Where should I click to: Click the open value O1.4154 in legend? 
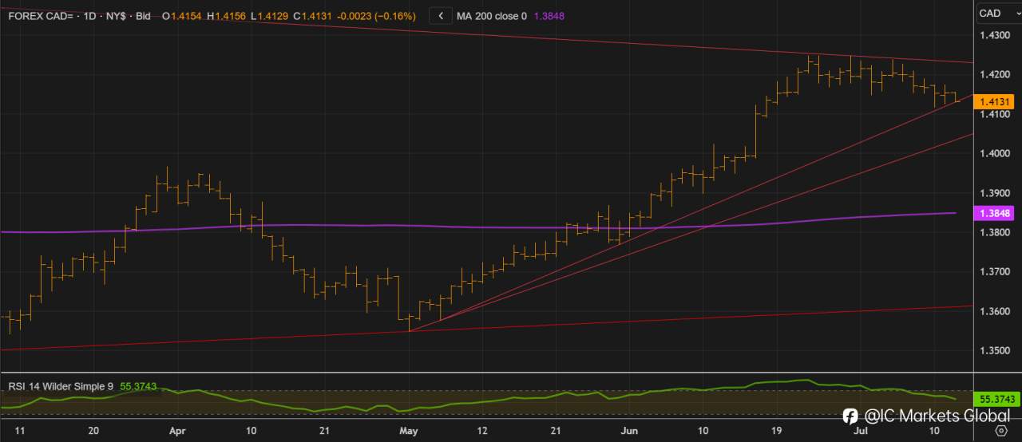(182, 15)
